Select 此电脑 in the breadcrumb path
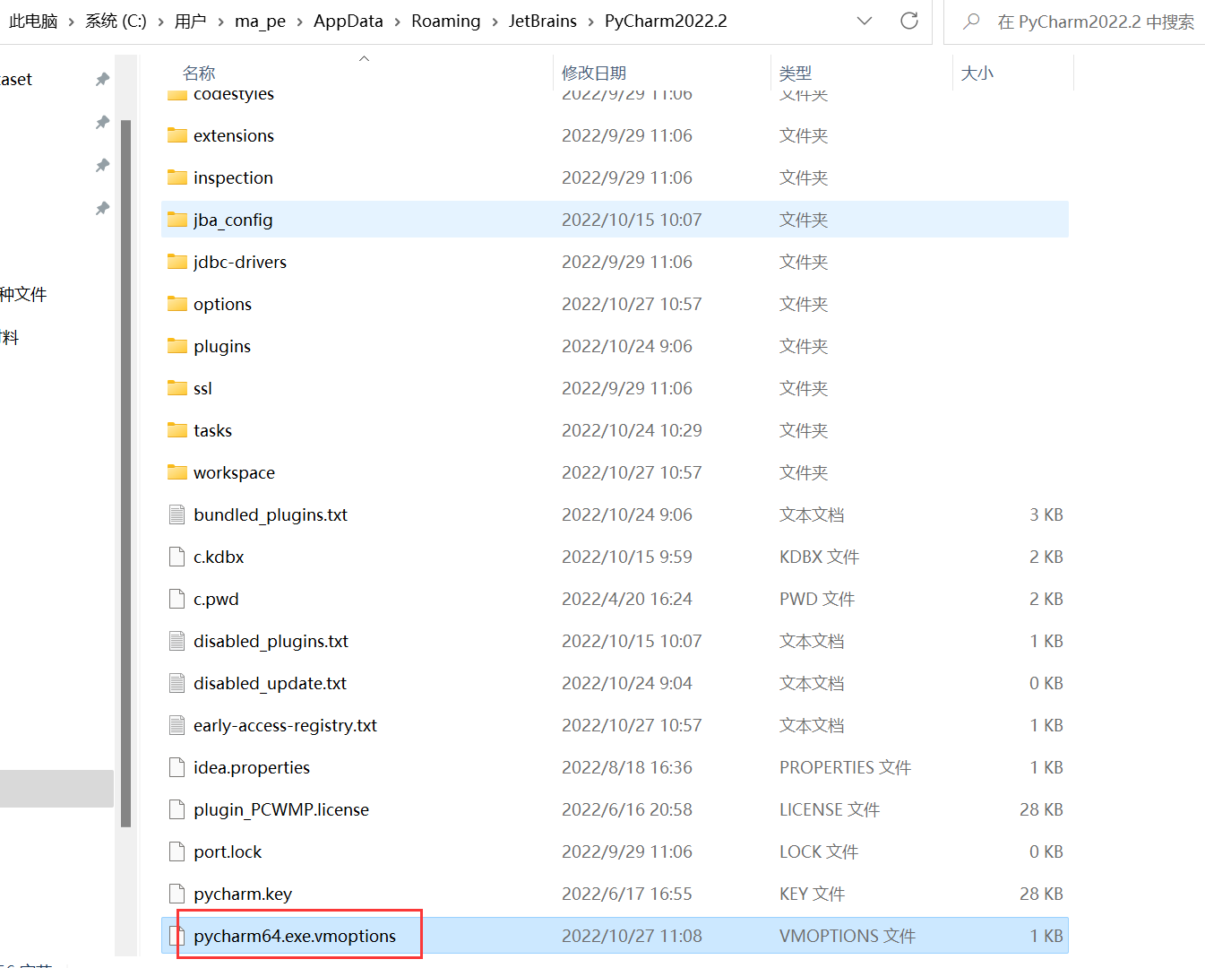 (x=33, y=21)
